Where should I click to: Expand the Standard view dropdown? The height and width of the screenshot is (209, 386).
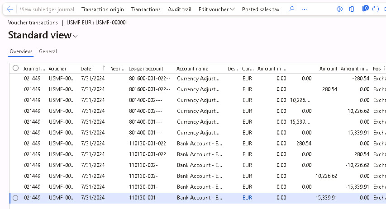pyautogui.click(x=76, y=36)
